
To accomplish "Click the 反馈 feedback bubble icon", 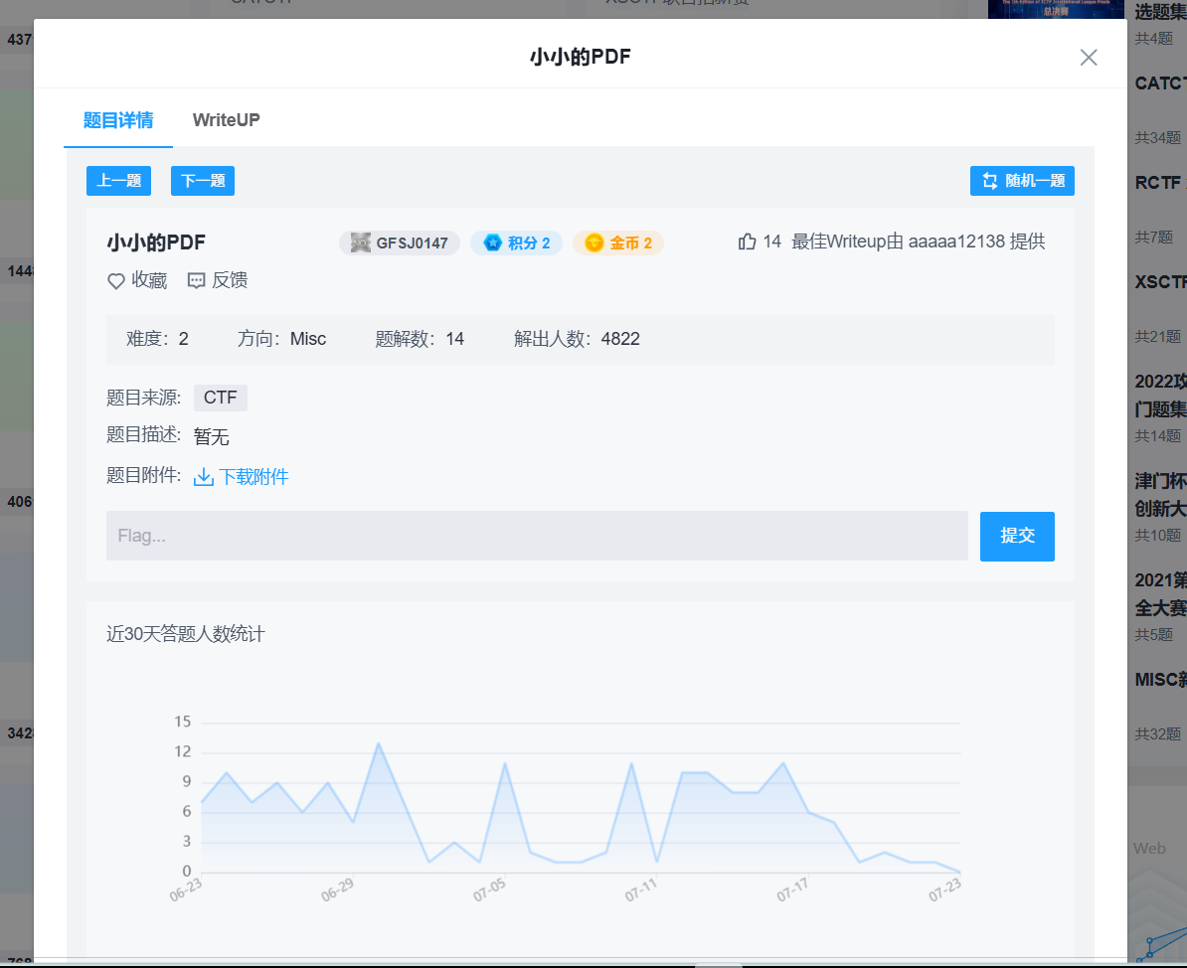I will pyautogui.click(x=195, y=280).
